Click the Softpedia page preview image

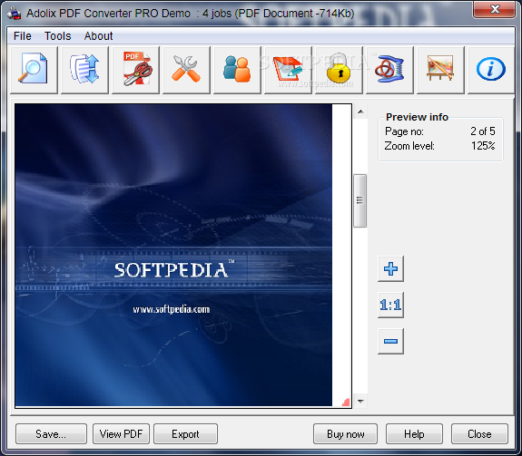click(x=173, y=255)
